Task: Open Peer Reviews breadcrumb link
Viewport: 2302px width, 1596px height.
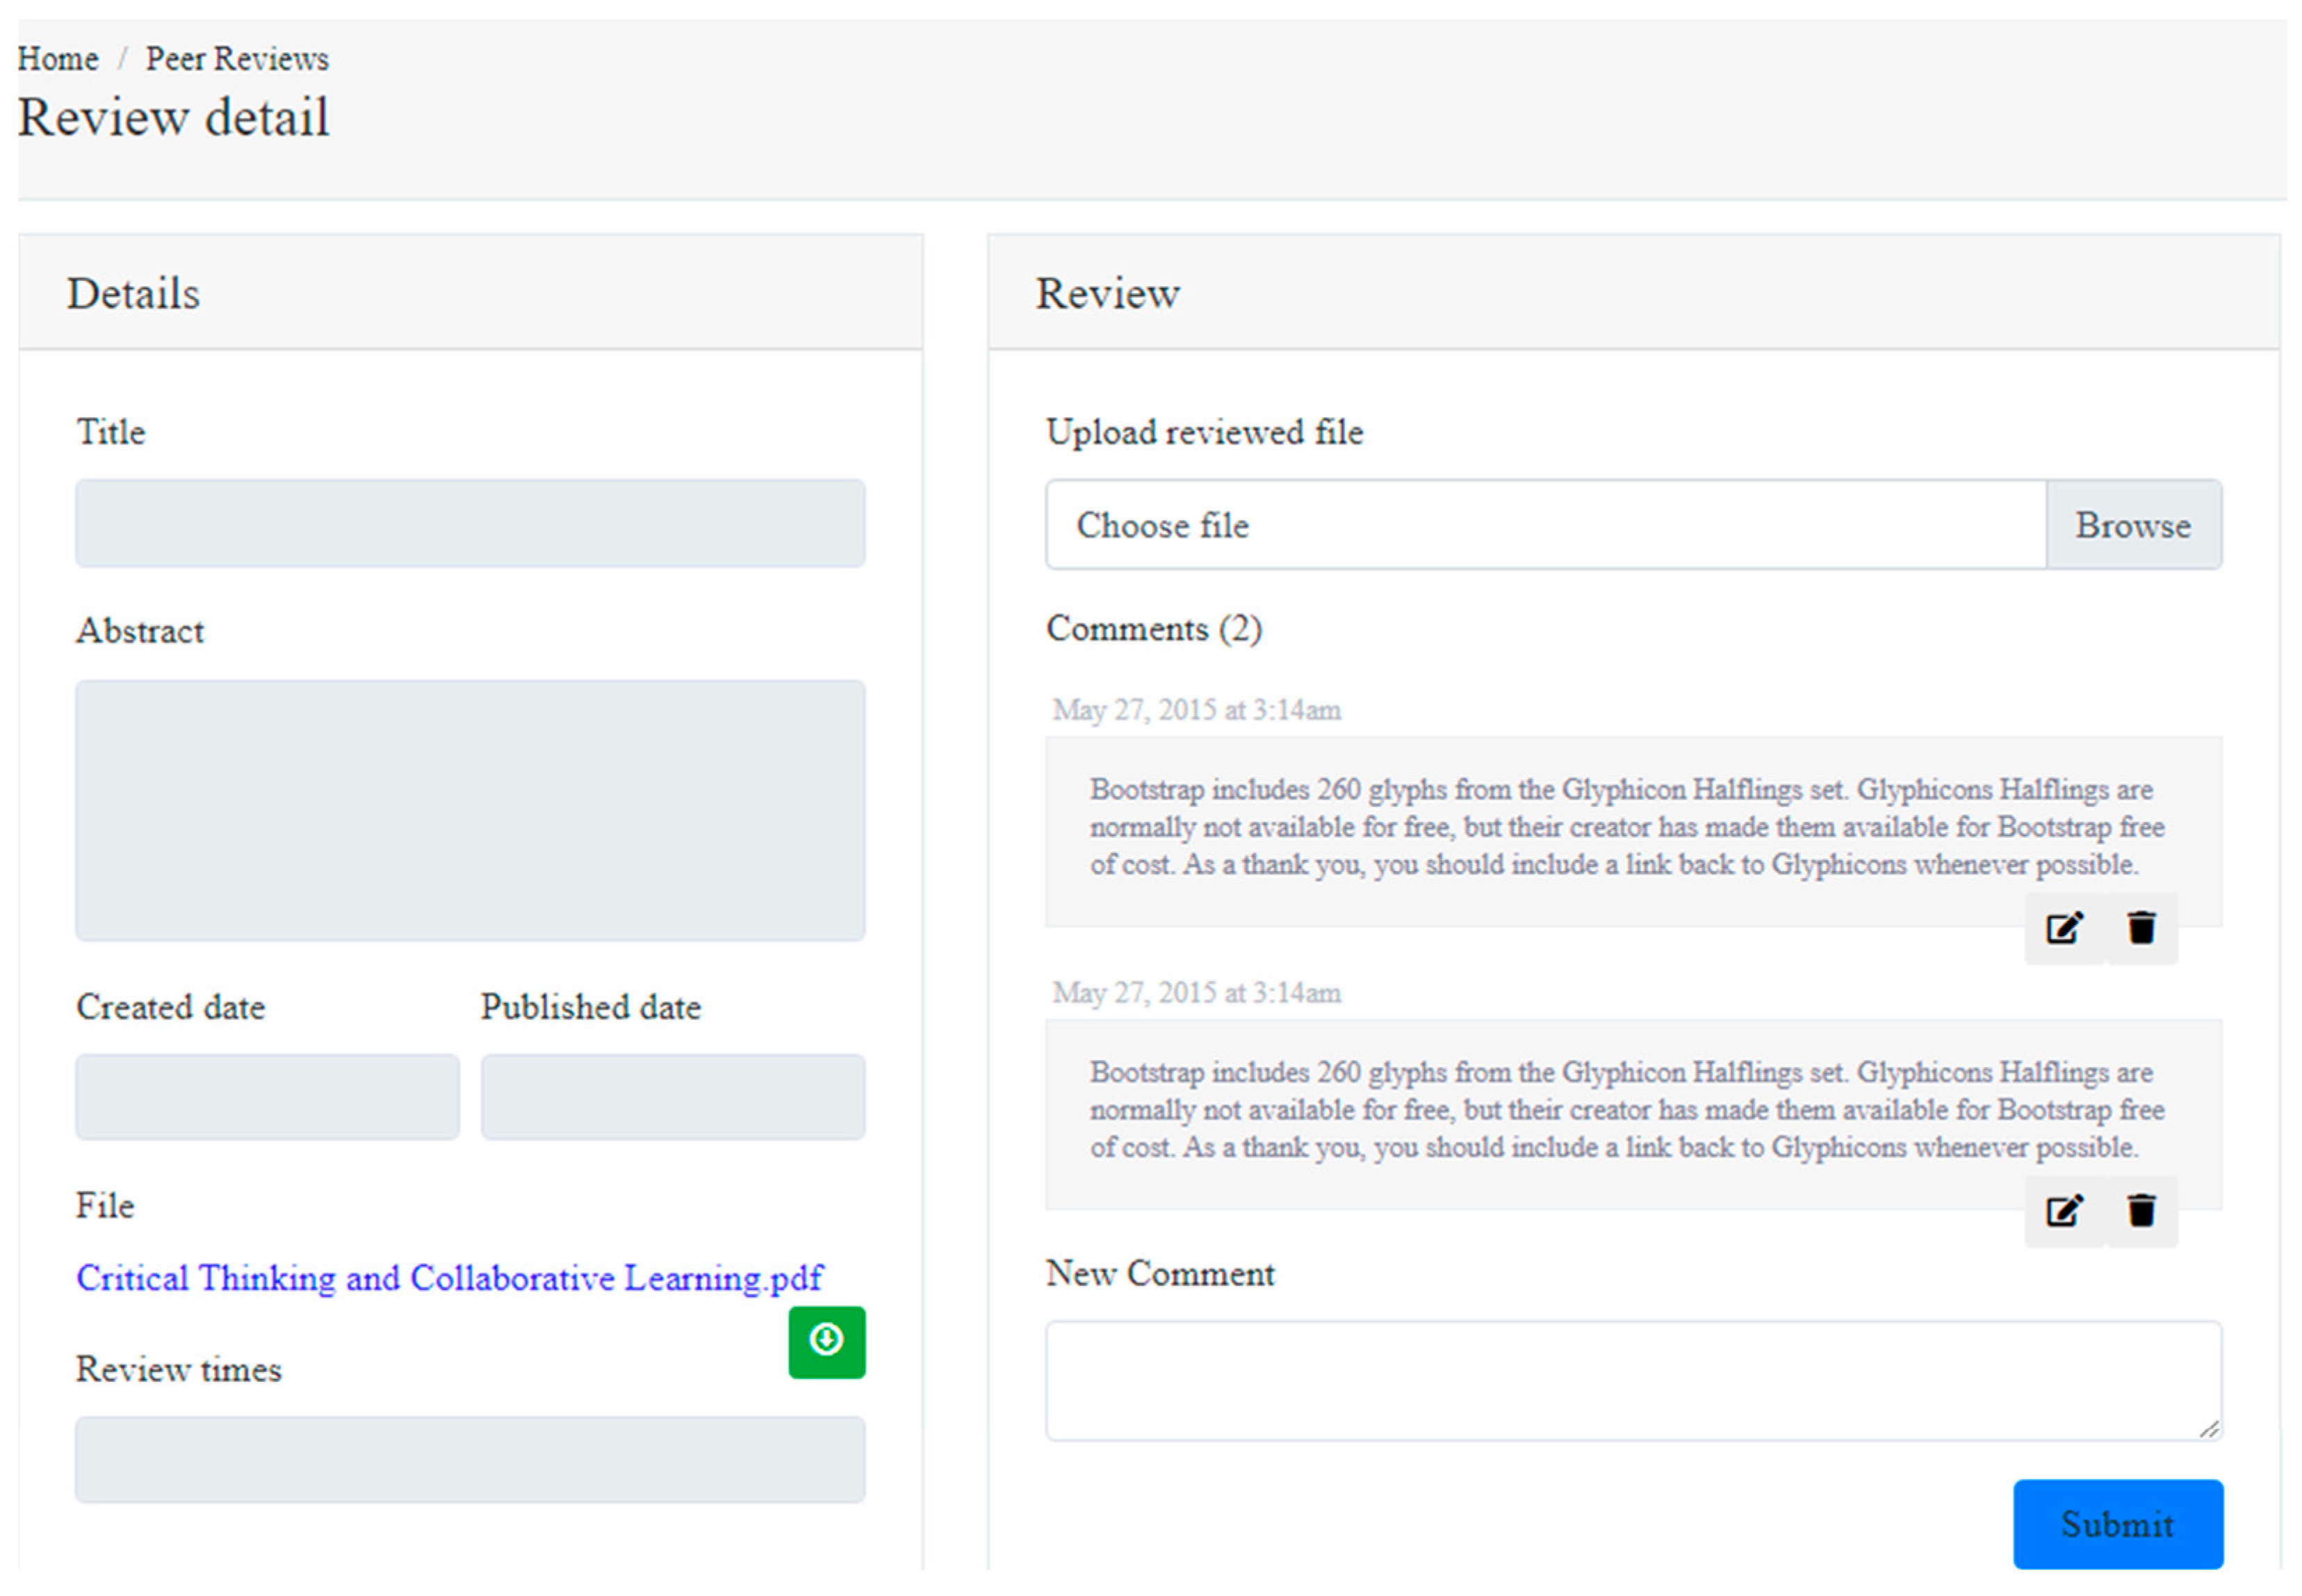Action: coord(237,59)
